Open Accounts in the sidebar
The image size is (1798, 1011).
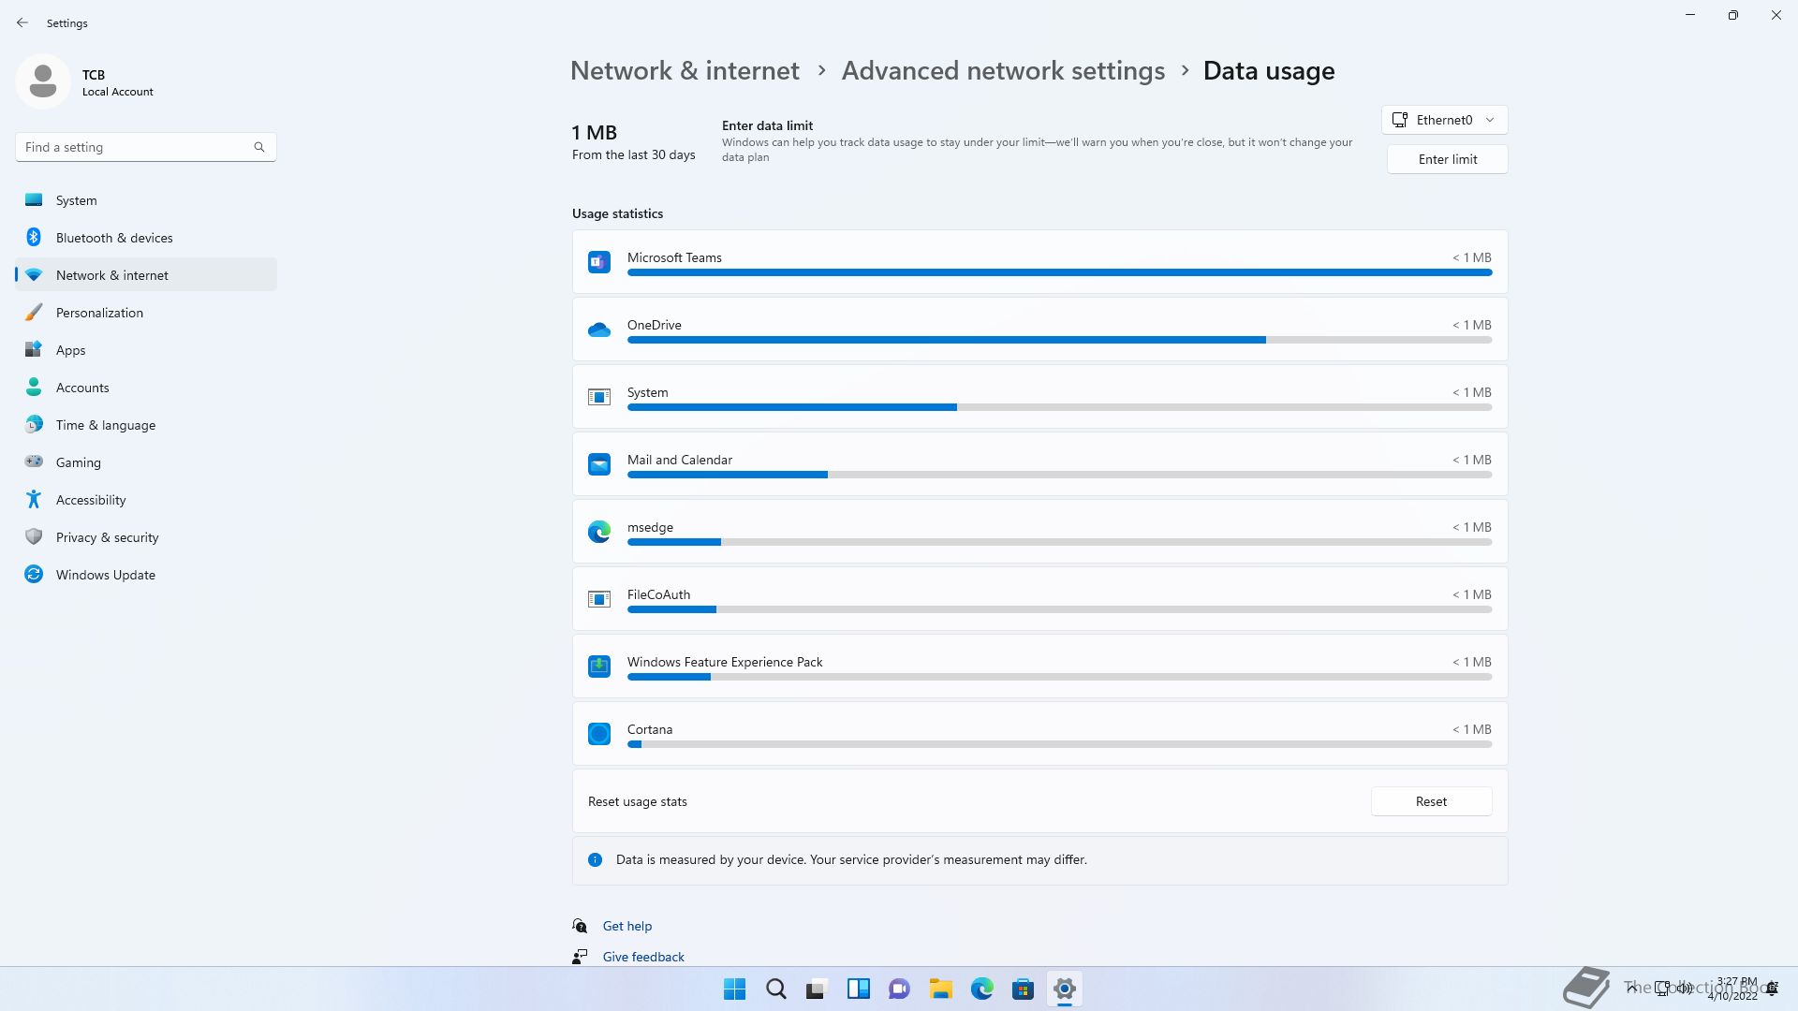point(146,388)
